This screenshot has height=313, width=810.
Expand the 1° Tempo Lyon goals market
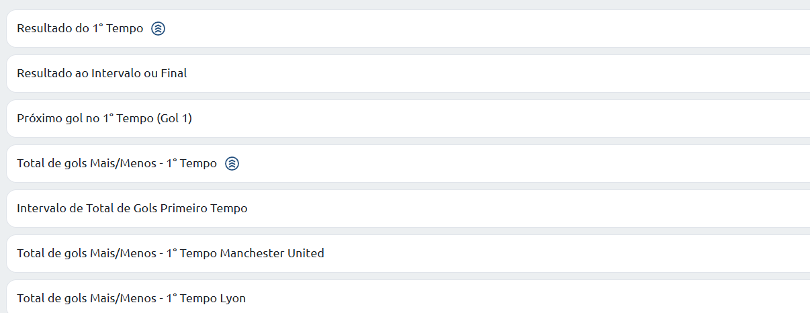point(408,297)
